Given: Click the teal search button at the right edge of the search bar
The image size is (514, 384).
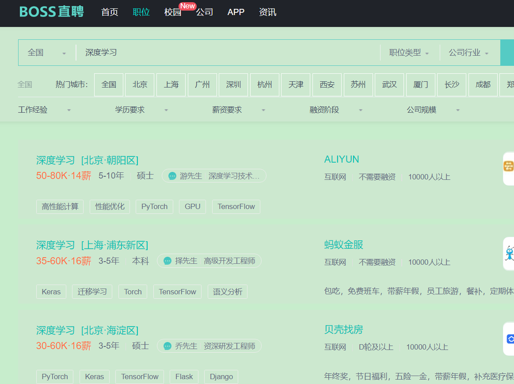Looking at the screenshot, I should click(x=507, y=53).
